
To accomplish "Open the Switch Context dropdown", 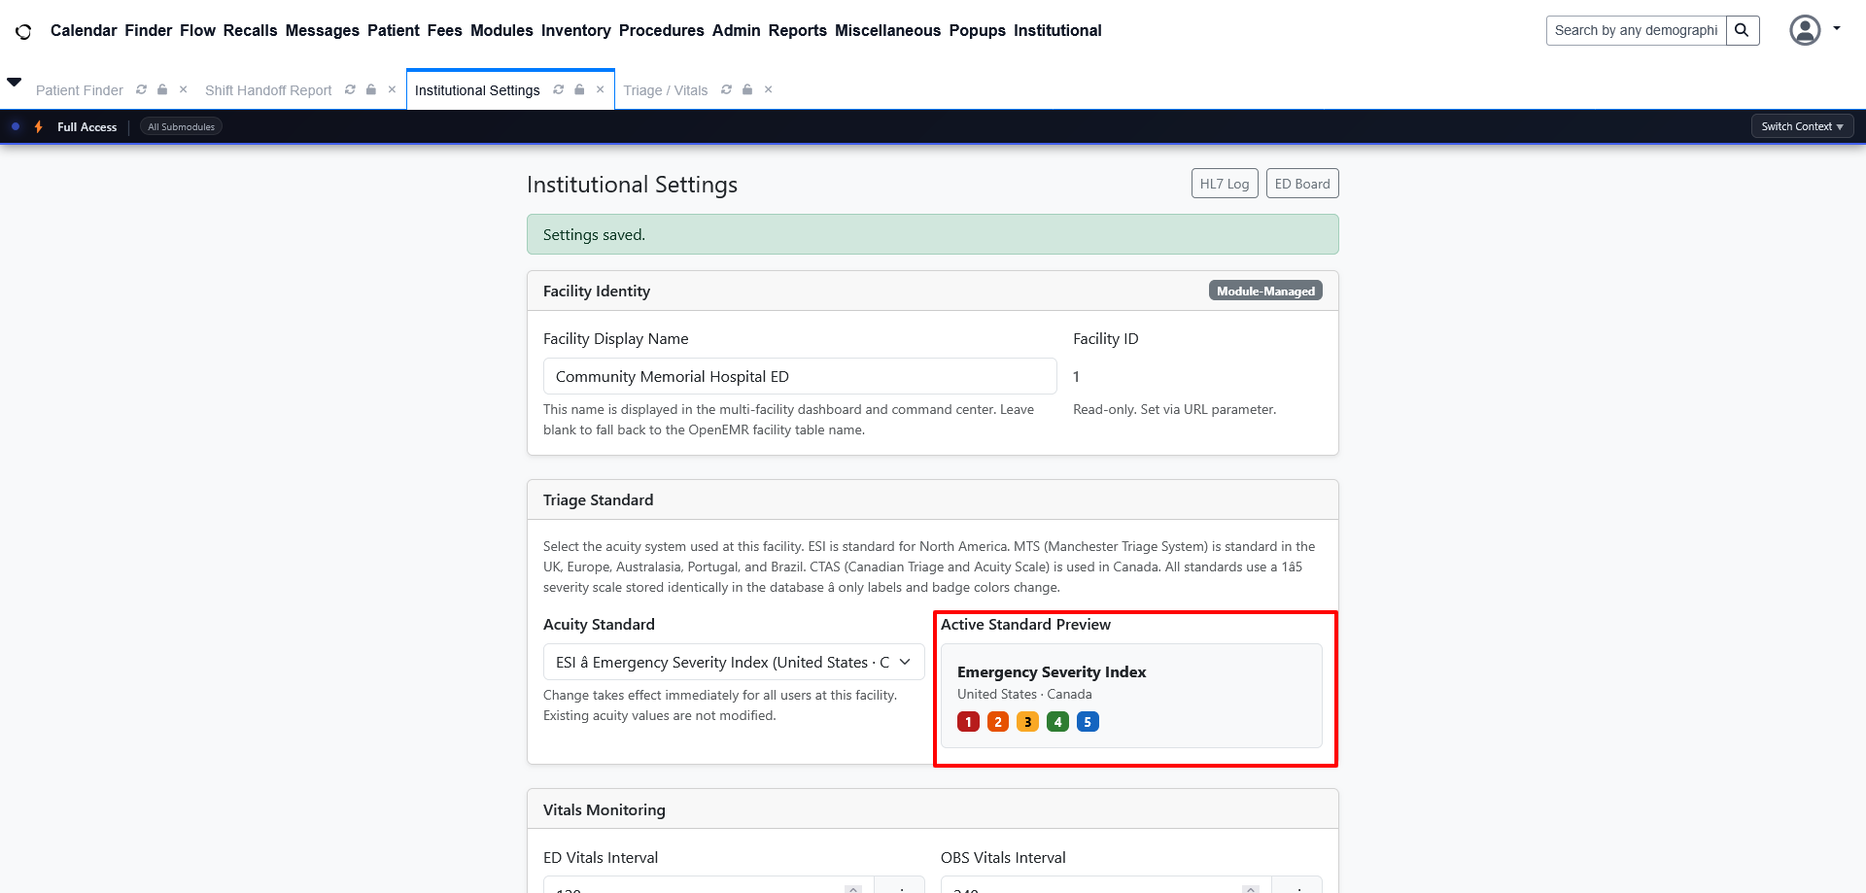I will (x=1802, y=126).
